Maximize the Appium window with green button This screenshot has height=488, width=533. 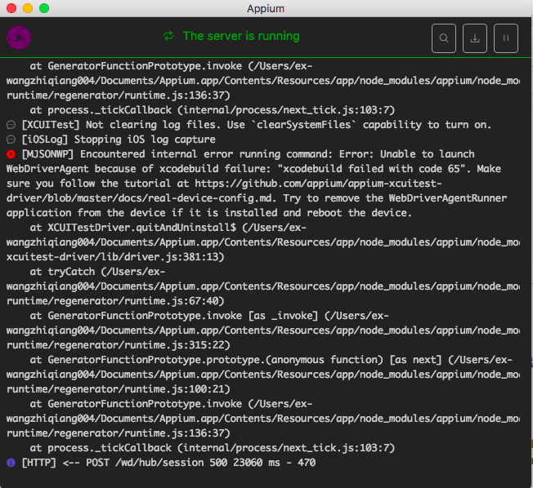[44, 8]
